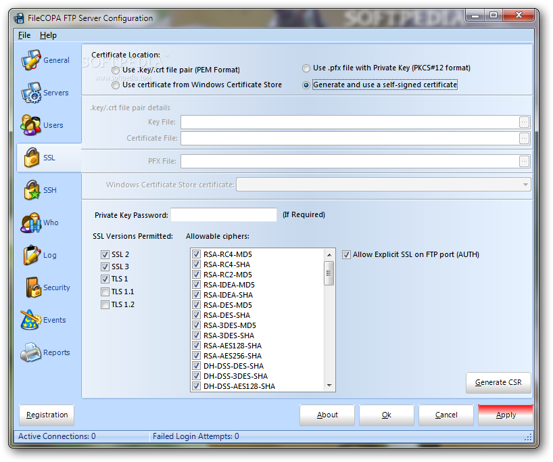
Task: Click the FileCOPA title bar app icon
Action: [x=19, y=18]
